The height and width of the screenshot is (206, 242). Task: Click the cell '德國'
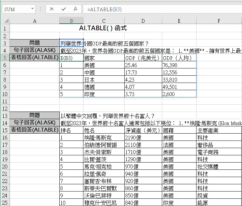pos(104,87)
